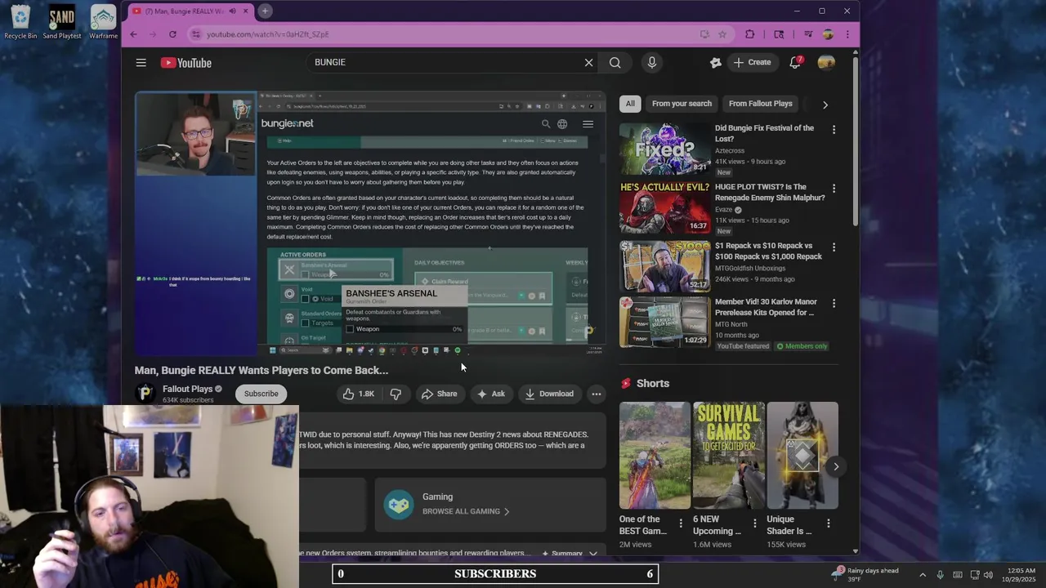Image resolution: width=1046 pixels, height=588 pixels.
Task: Open options for Karlov Manor Prerelease video
Action: [834, 303]
